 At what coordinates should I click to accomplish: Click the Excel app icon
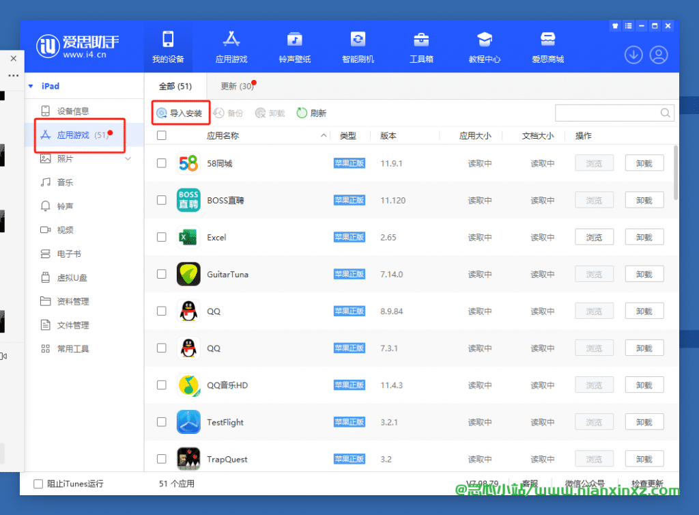(188, 237)
